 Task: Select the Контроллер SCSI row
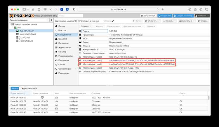click(144, 49)
